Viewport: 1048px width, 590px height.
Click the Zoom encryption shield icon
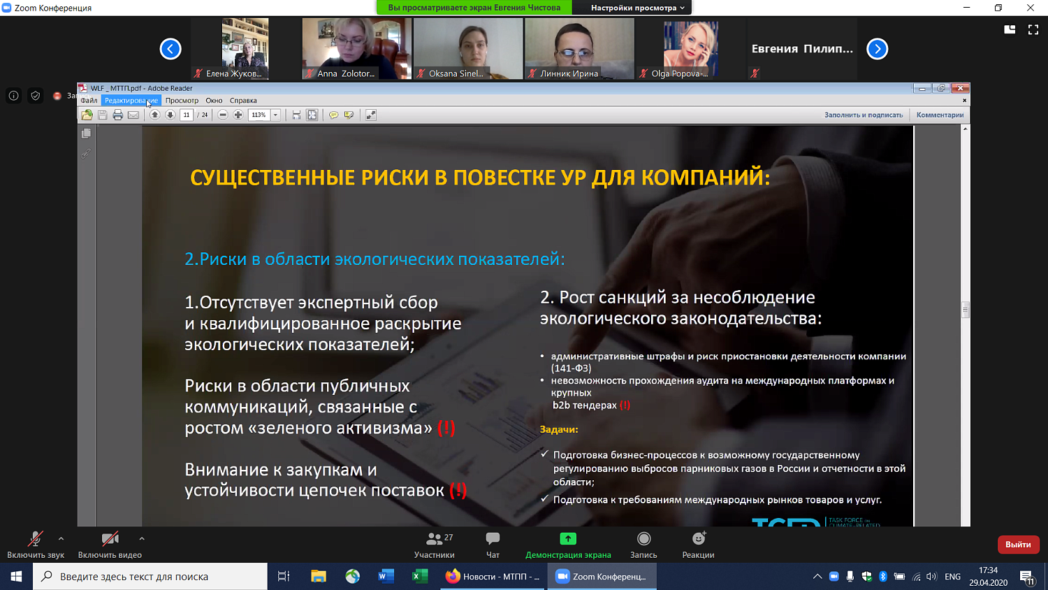tap(36, 96)
